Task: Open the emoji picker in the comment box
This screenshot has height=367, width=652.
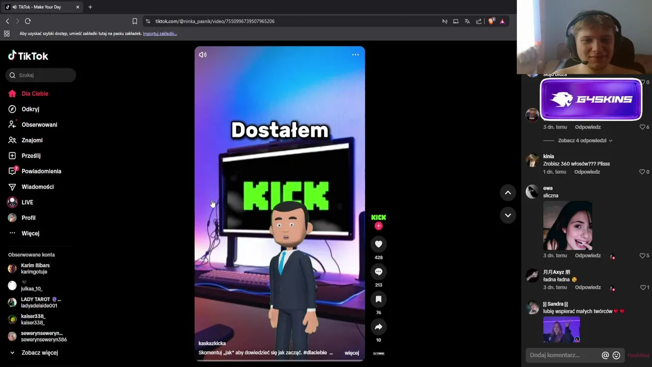Action: [616, 355]
